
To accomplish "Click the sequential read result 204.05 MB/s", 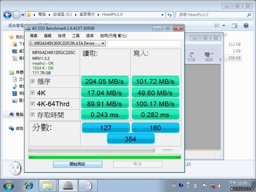I will pyautogui.click(x=105, y=81).
